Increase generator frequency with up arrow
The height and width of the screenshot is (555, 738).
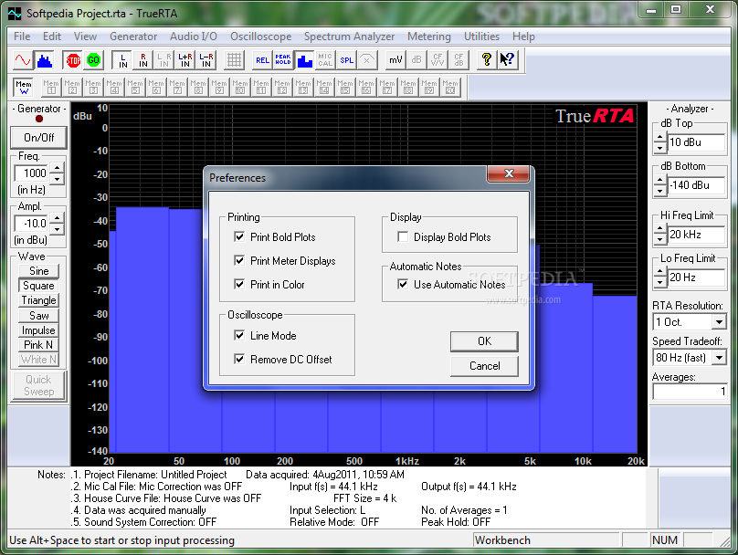tap(57, 168)
